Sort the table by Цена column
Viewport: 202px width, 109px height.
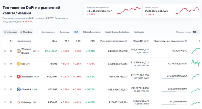coord(55,41)
